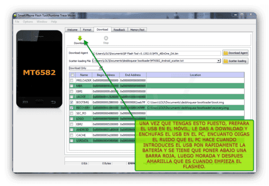
Task: Click the Download Agent folder button
Action: (x=235, y=53)
